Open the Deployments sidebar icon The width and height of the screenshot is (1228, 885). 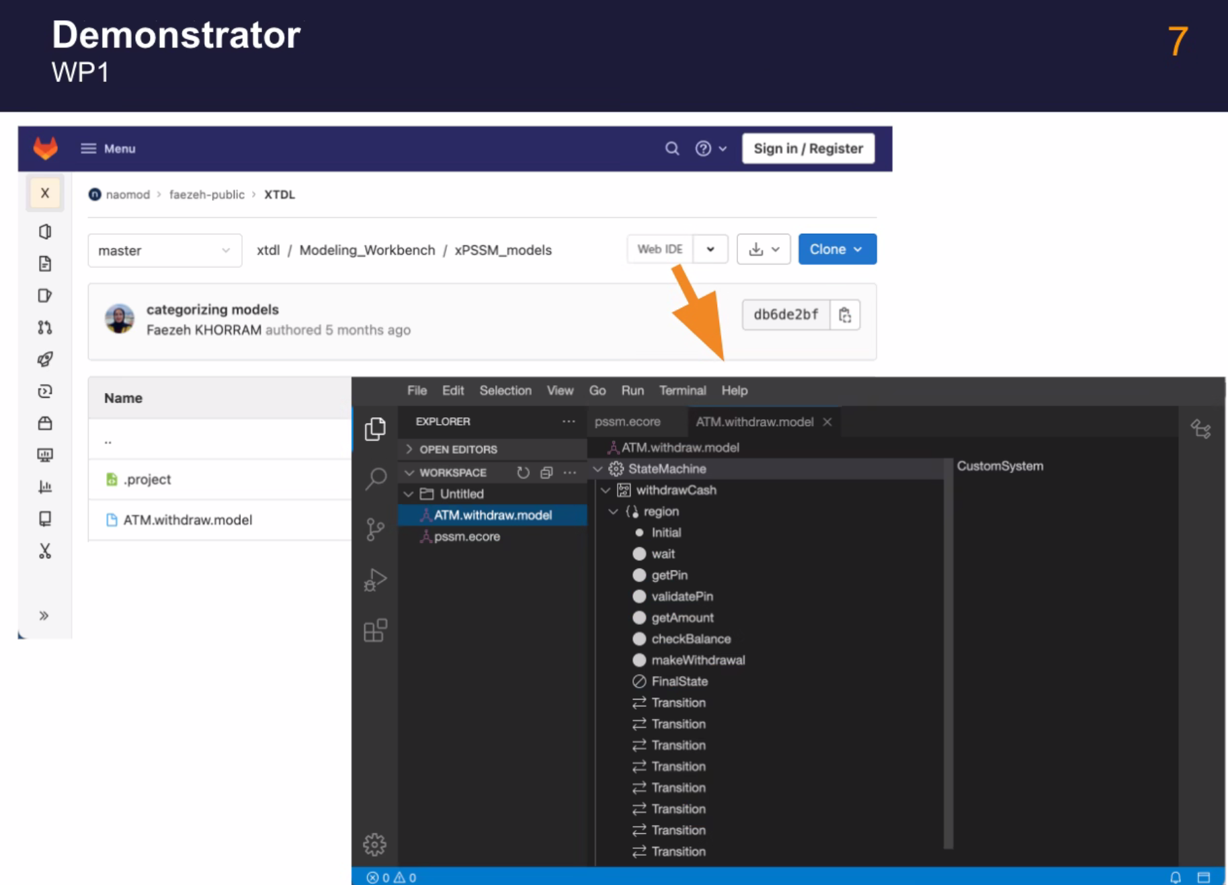click(x=45, y=391)
